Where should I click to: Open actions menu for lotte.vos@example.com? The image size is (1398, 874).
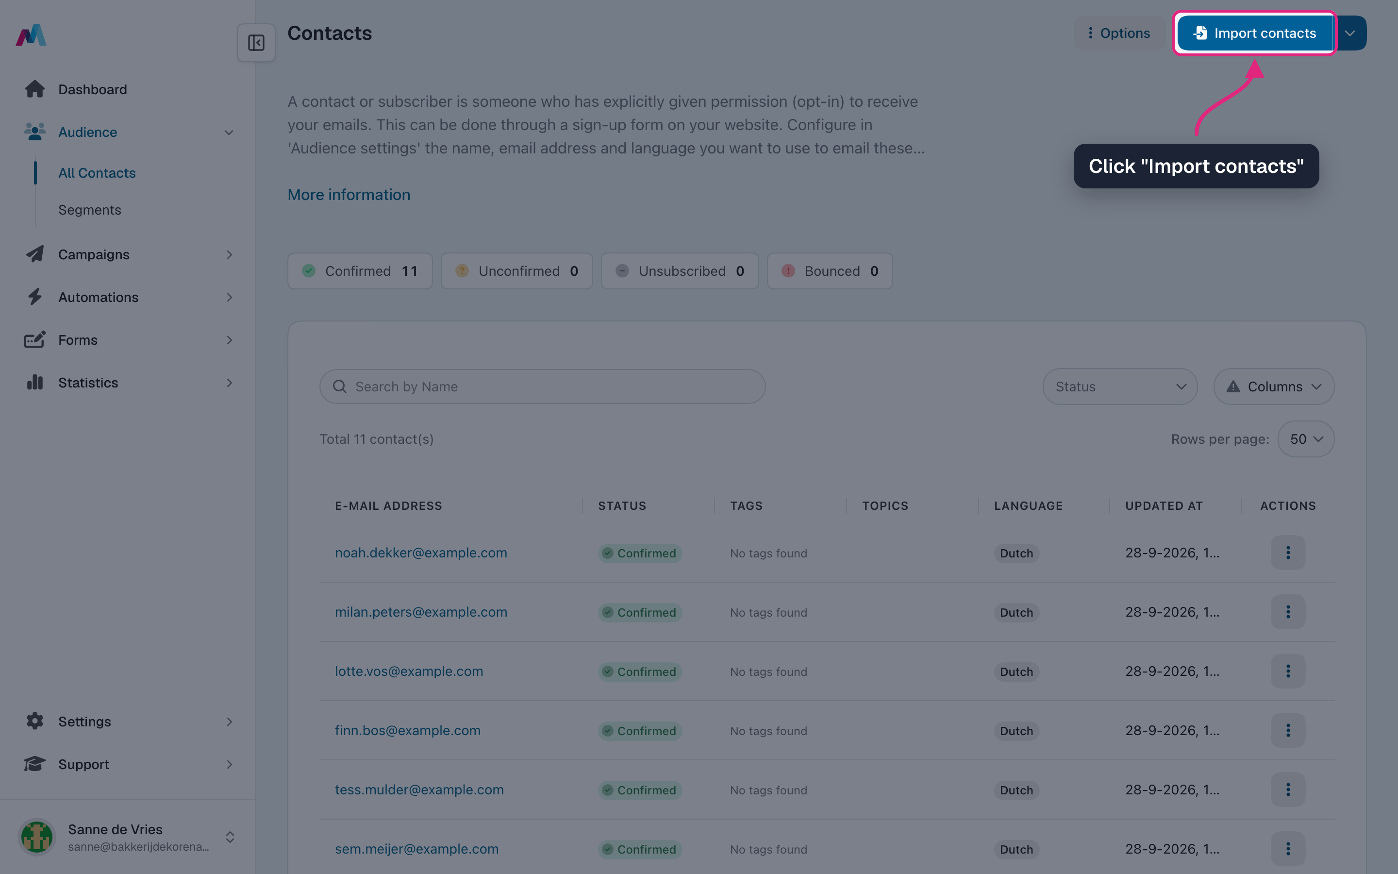(1288, 671)
